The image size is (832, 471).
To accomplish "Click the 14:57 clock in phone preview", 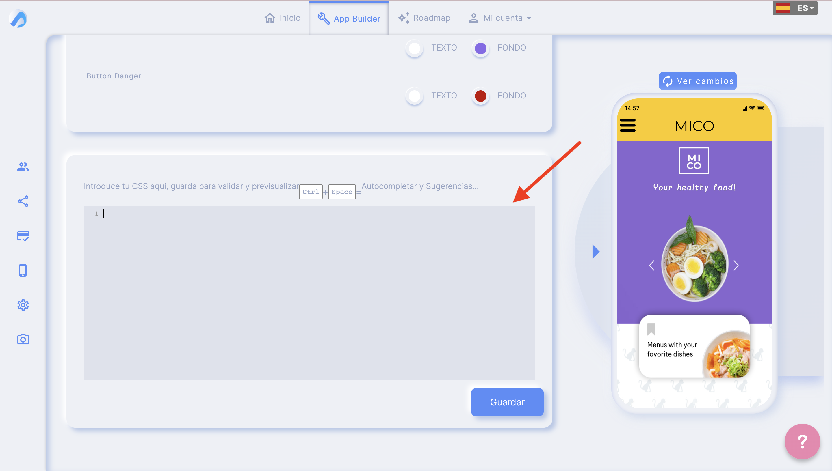I will pos(632,108).
